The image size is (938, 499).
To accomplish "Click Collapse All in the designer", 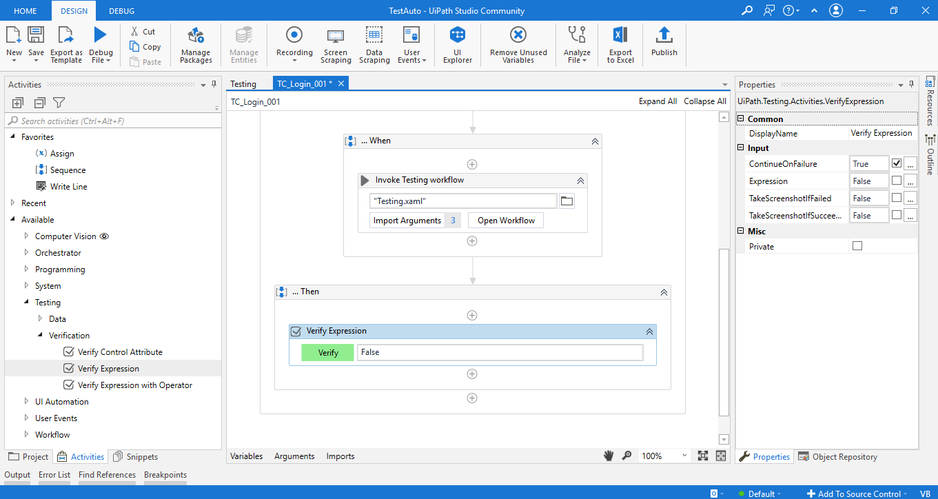I will 704,101.
